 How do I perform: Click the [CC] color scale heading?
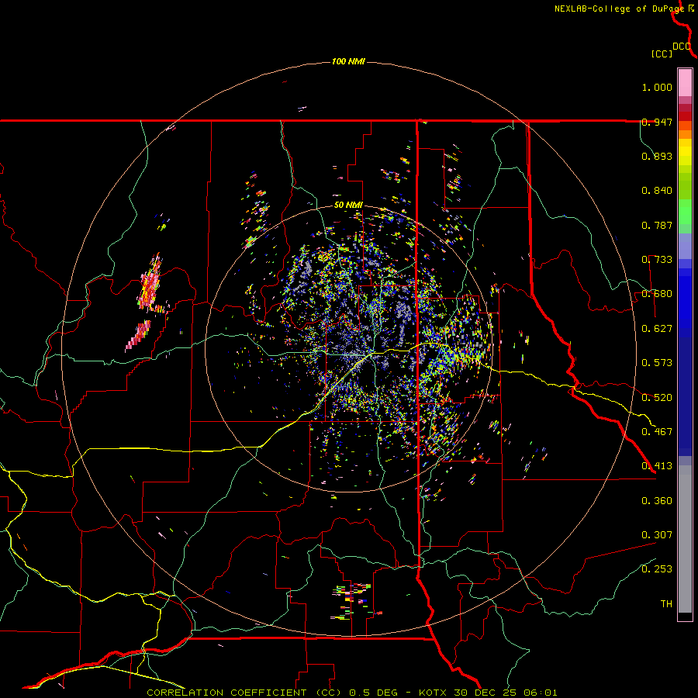[x=662, y=54]
